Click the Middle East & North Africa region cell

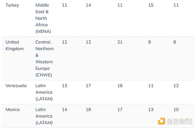[x=43, y=18]
